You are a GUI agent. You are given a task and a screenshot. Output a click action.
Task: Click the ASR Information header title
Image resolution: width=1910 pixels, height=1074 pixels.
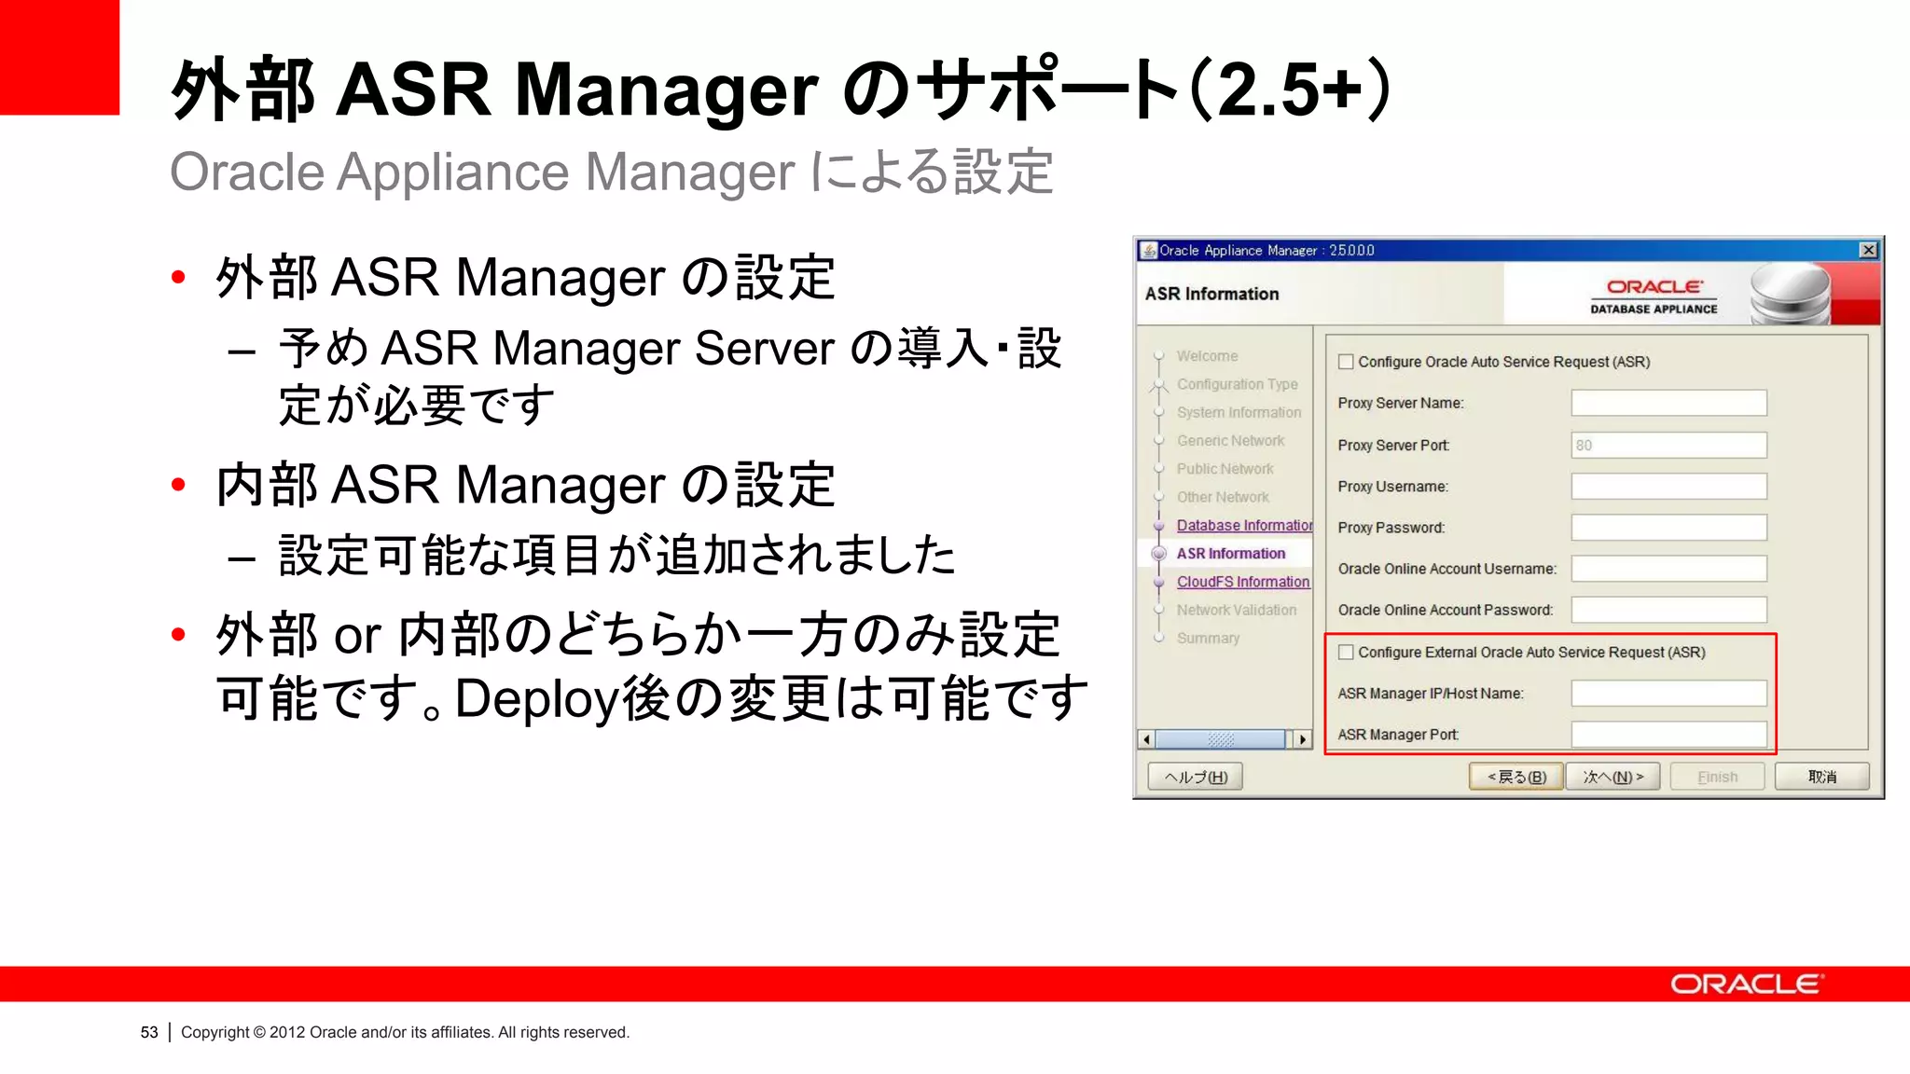(x=1211, y=294)
